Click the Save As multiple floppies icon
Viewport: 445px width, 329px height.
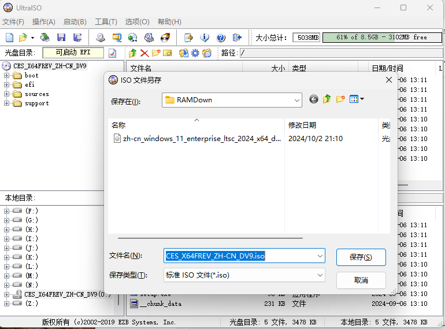77,37
